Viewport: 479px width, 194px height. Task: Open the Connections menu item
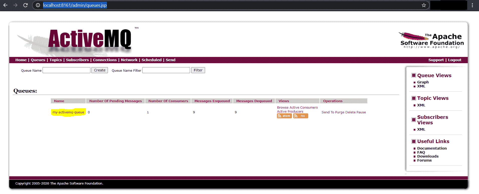105,60
